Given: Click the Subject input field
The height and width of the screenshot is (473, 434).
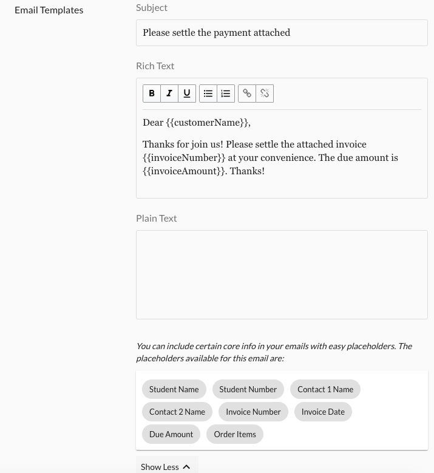Looking at the screenshot, I should click(x=282, y=33).
